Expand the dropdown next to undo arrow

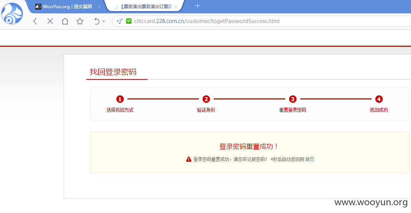pyautogui.click(x=104, y=21)
